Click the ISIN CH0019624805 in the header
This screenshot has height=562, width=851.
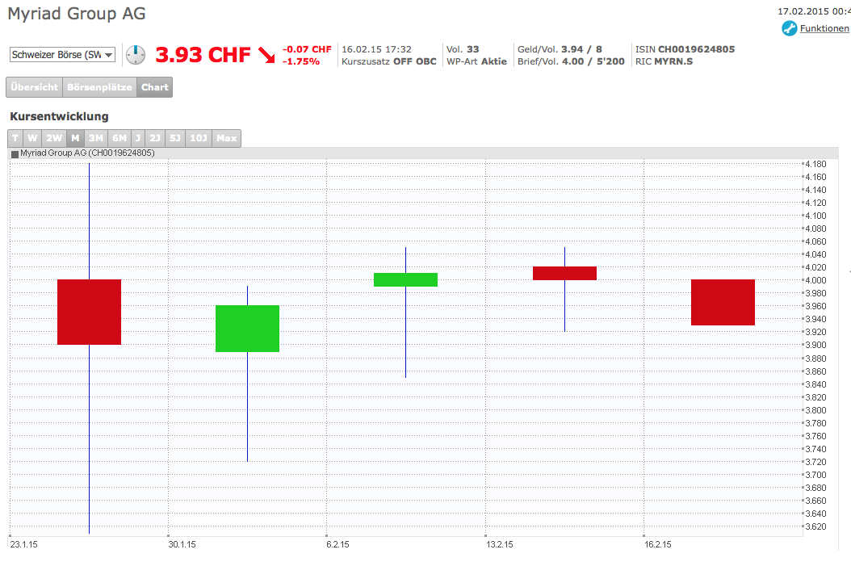coord(685,49)
